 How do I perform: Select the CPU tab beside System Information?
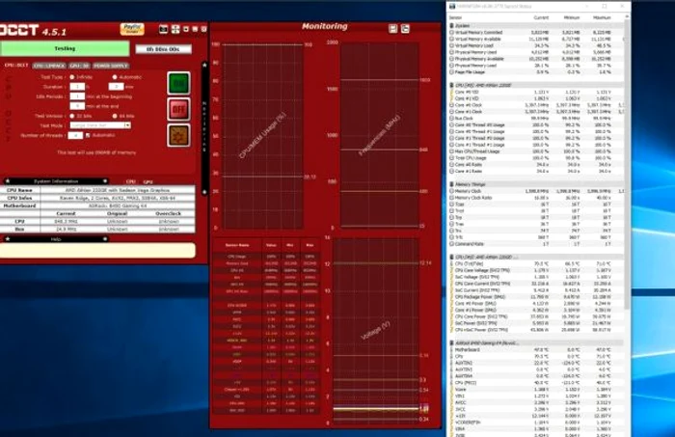pyautogui.click(x=131, y=182)
